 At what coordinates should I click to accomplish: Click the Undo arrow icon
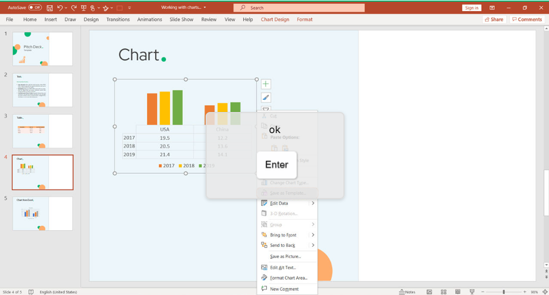pos(60,8)
